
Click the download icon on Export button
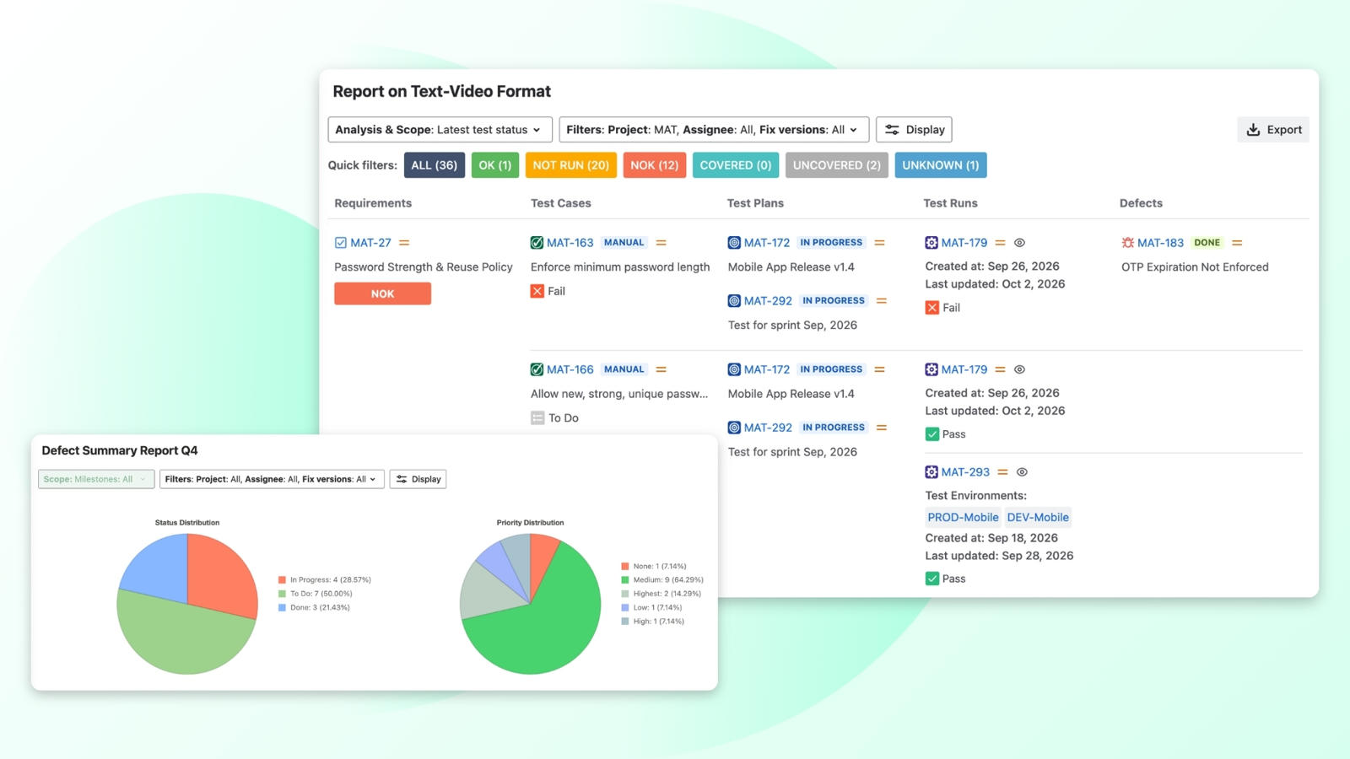pos(1253,130)
